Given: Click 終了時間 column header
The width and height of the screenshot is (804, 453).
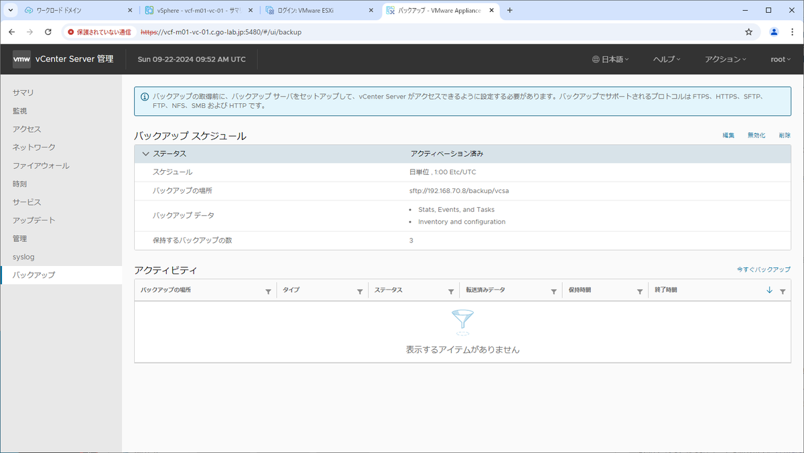Looking at the screenshot, I should [665, 290].
